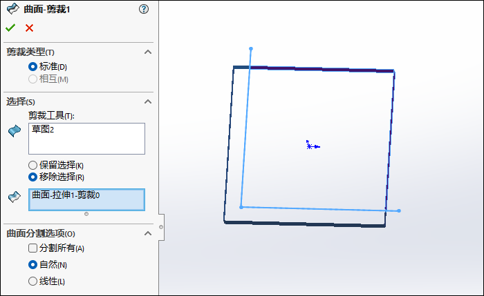484x296 pixels.
Task: Click the surface icon beside 曲面-拉伸1-剪裁0 box
Action: (15, 197)
